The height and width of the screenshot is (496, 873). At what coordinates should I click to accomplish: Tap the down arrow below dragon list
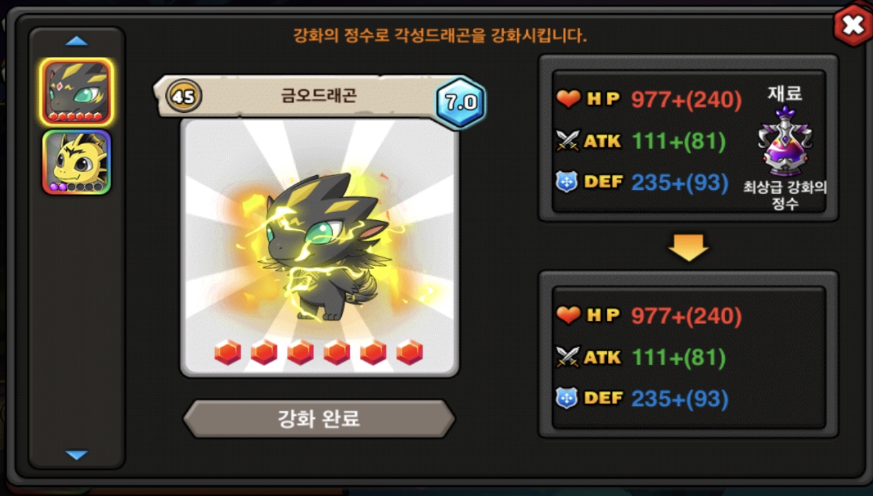pyautogui.click(x=77, y=455)
